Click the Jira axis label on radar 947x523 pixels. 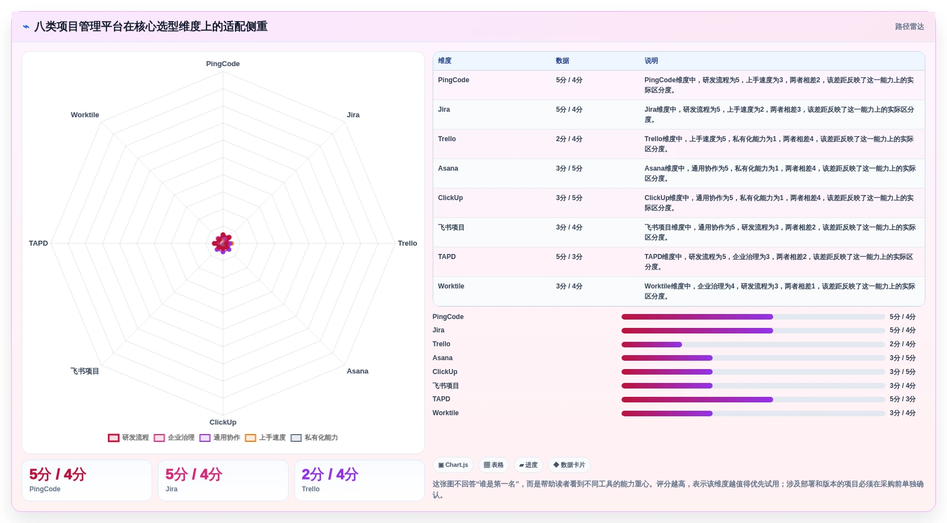(x=353, y=115)
